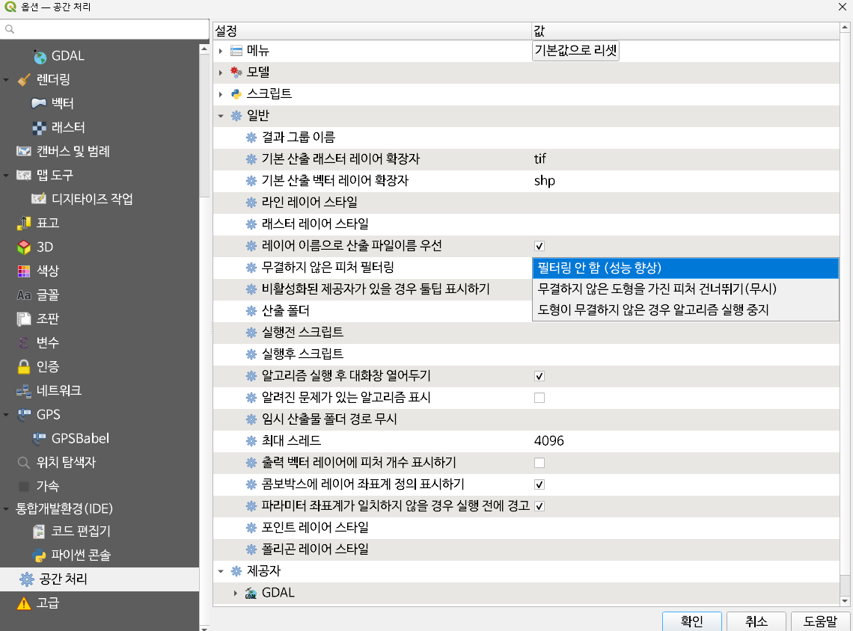Click 기본값으로 리셋 button
The height and width of the screenshot is (631, 853).
(575, 51)
